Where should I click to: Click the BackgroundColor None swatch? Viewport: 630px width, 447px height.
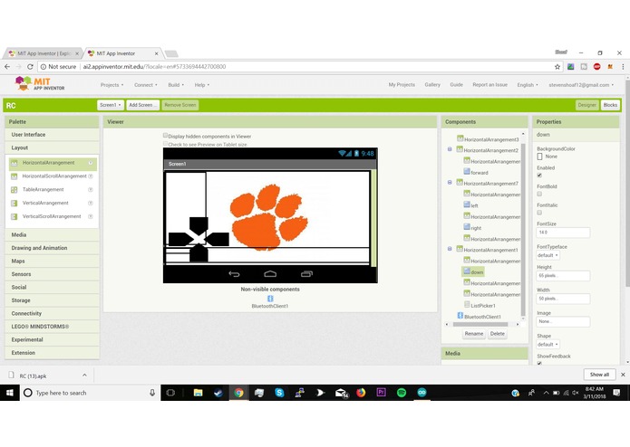click(x=539, y=157)
